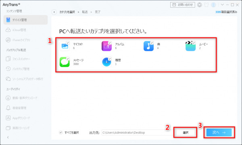Click the ソーシャルアプリ chat bubble icon
The width and height of the screenshot is (242, 145).
8,79
